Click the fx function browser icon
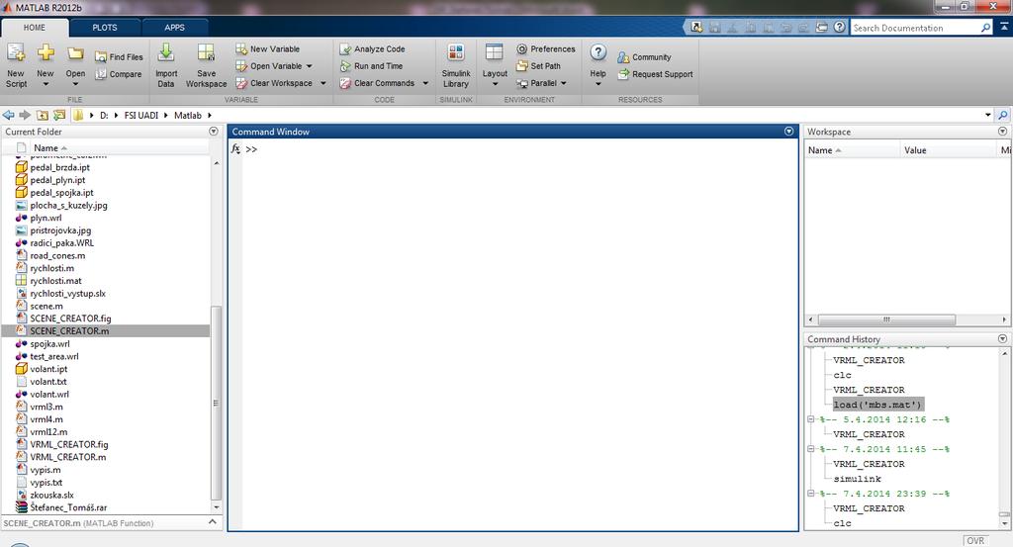The image size is (1013, 547). tap(235, 149)
